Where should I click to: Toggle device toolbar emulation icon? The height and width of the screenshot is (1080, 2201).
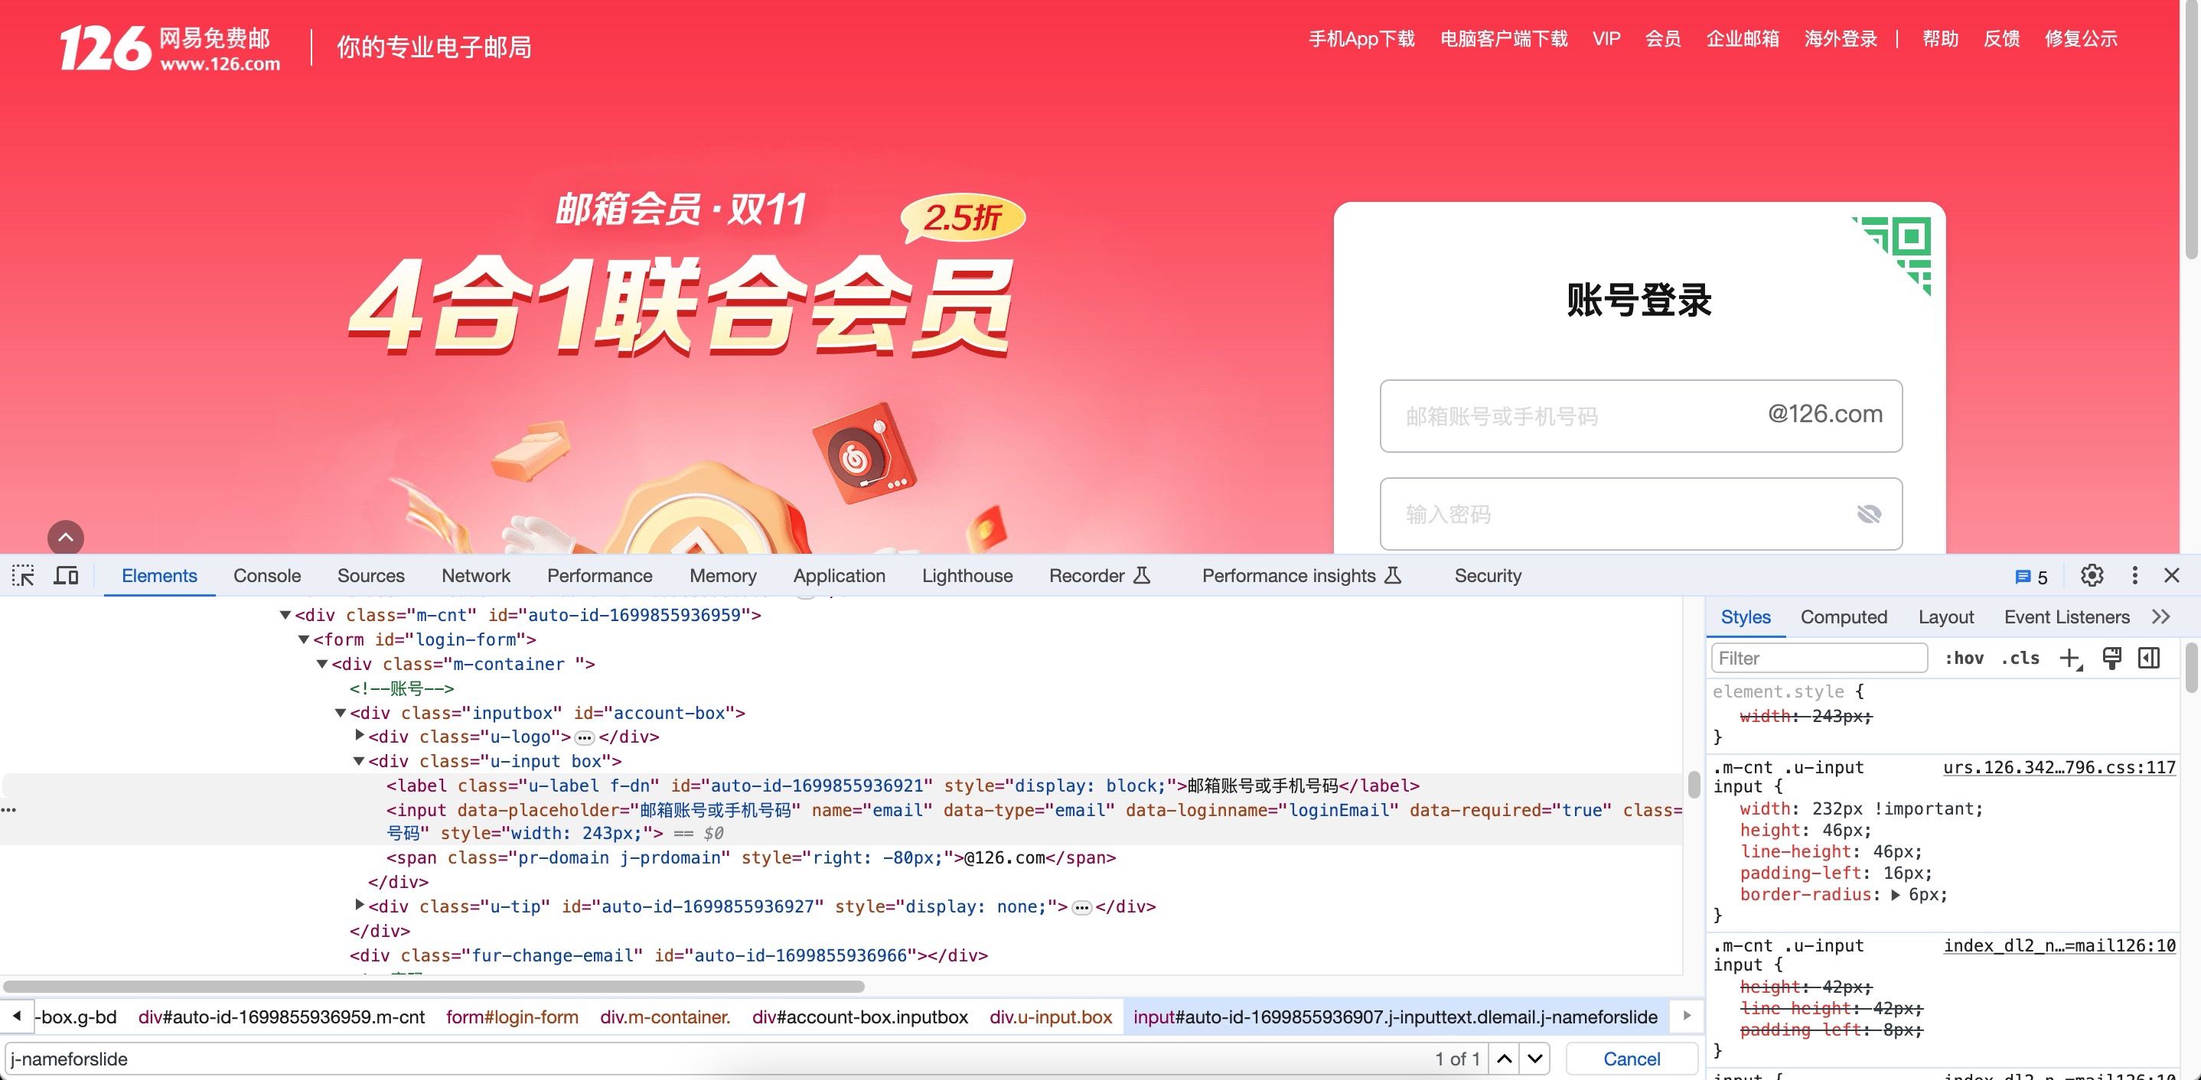[66, 575]
